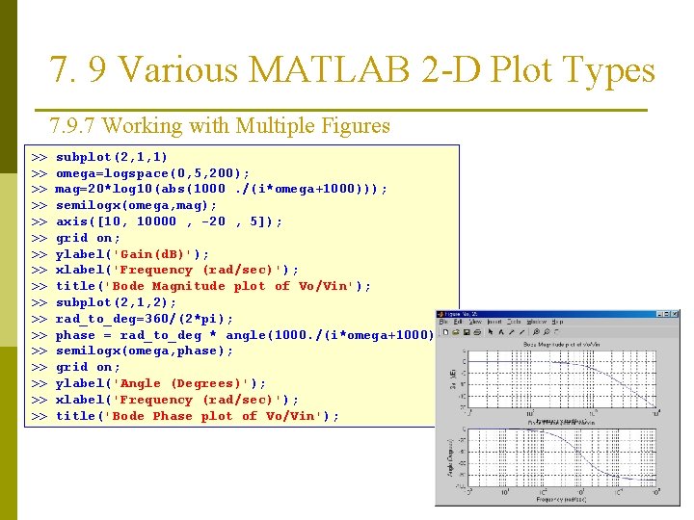The width and height of the screenshot is (694, 520).
Task: Select the Edit Plot arrow tool
Action: (491, 331)
